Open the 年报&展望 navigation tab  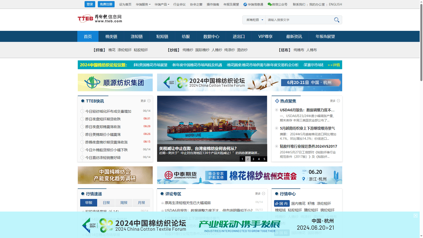pos(325,36)
